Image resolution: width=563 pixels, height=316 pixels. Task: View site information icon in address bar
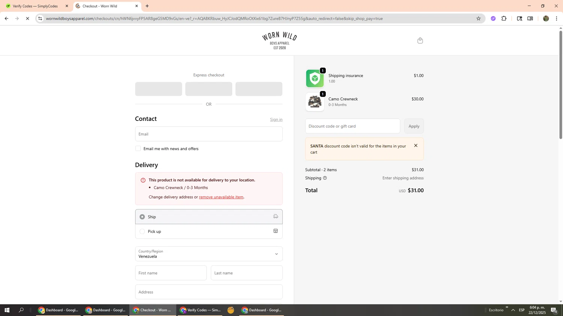[x=40, y=18]
